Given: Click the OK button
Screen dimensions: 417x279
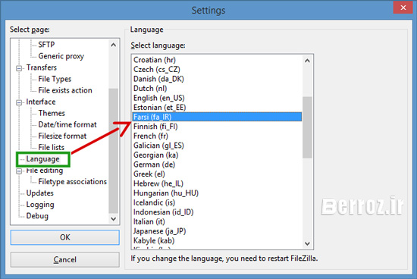Looking at the screenshot, I should click(65, 237).
